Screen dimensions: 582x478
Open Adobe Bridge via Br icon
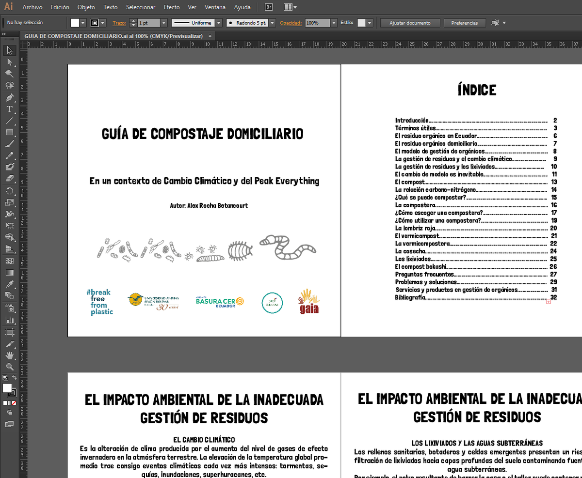point(269,7)
